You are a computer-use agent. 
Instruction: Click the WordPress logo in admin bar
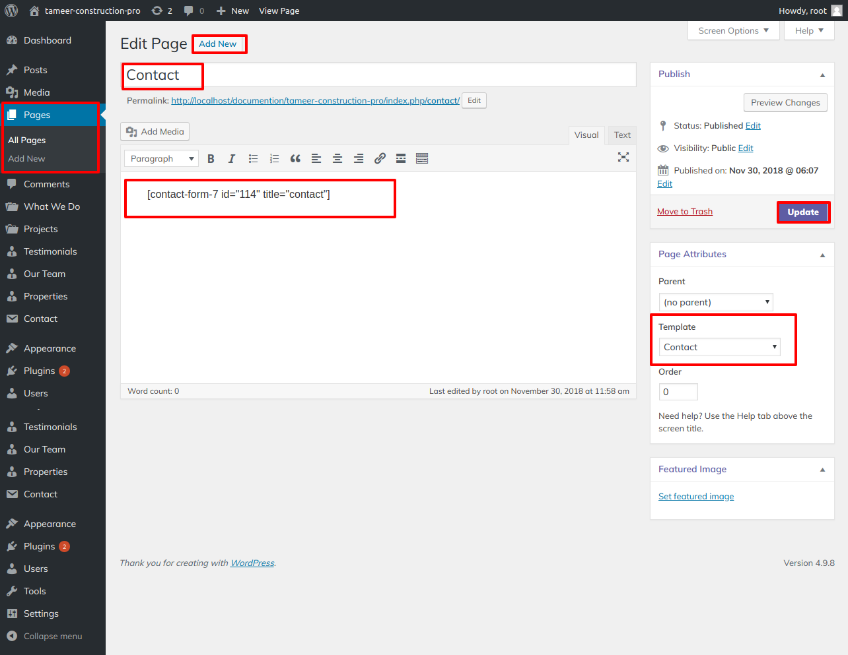click(x=11, y=11)
